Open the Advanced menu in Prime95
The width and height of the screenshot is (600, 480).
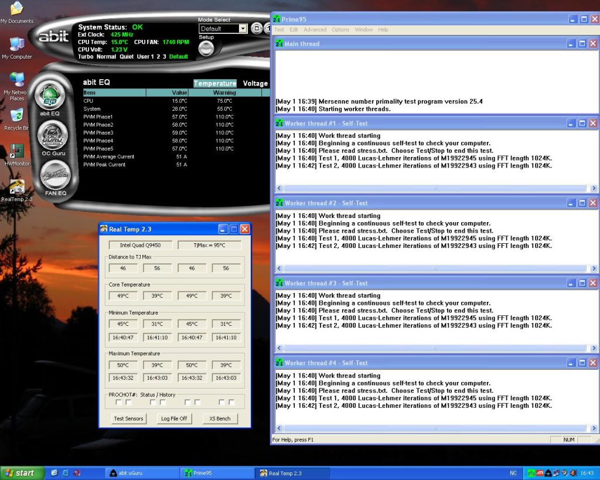coord(315,29)
